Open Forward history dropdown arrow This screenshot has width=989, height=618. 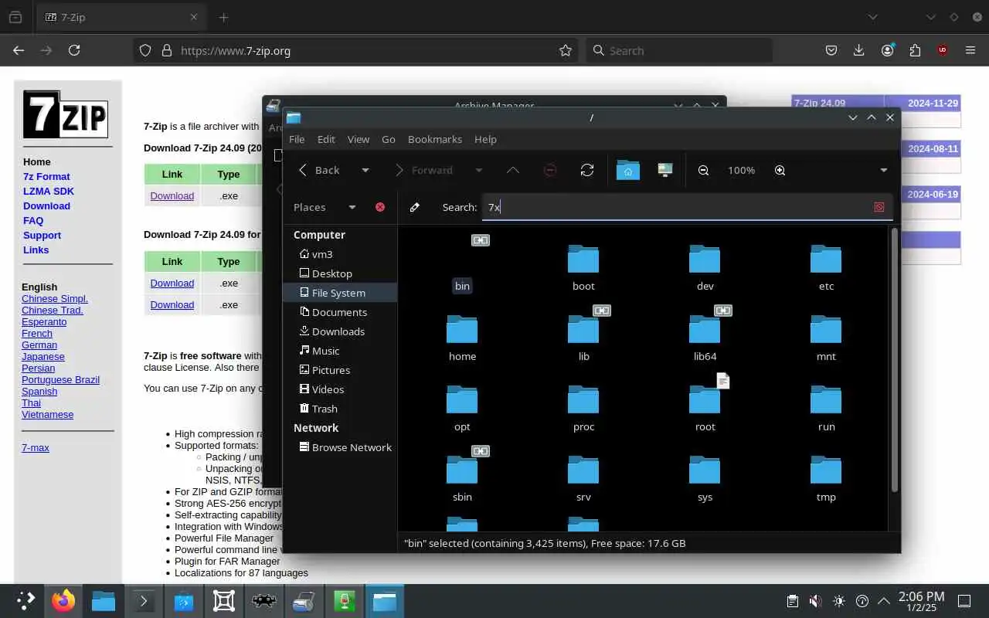point(478,170)
